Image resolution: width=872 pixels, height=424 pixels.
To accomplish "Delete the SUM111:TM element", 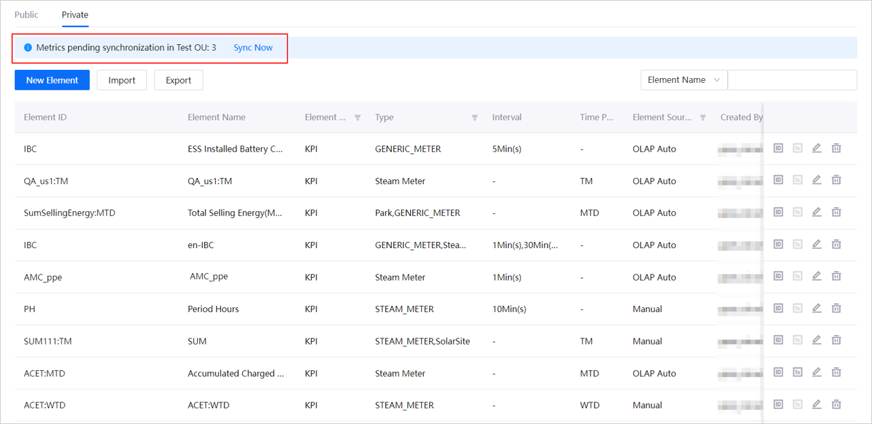I will tap(836, 340).
